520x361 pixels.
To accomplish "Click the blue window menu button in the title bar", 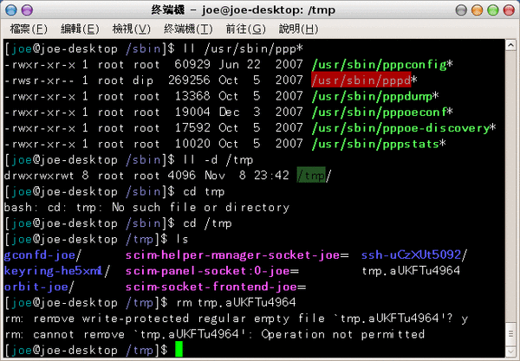I will pos(11,10).
